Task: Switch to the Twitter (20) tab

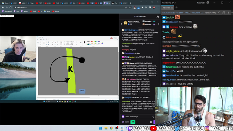Action: tap(14, 3)
